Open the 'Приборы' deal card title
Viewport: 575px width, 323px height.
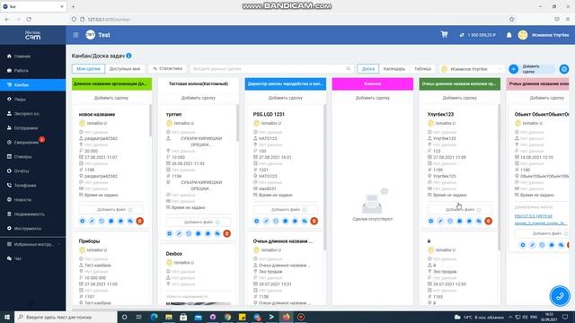89,241
